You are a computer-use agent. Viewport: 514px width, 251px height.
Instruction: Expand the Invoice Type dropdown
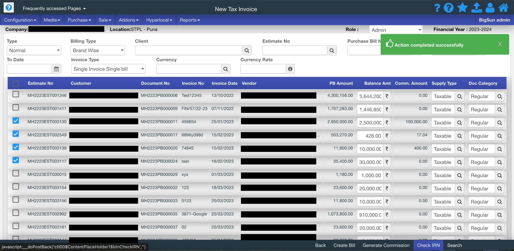pyautogui.click(x=108, y=69)
